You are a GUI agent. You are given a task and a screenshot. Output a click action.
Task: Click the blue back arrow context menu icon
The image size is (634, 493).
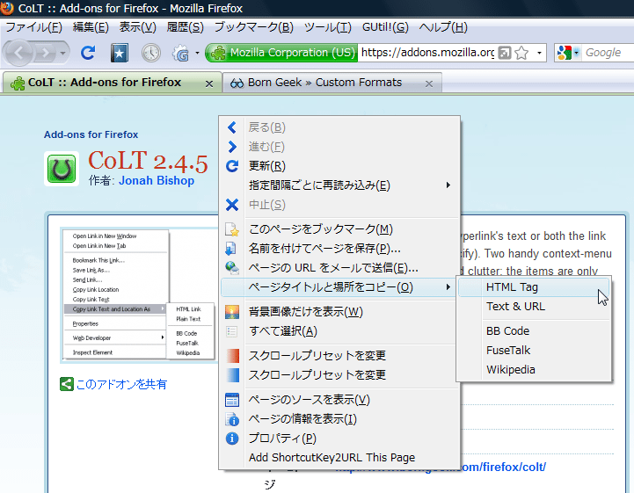click(231, 127)
